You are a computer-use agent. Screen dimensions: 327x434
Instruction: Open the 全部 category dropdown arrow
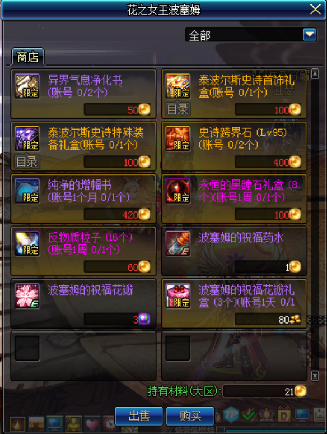click(x=310, y=35)
